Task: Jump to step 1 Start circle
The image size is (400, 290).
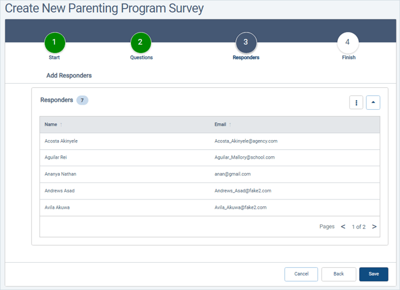Action: tap(55, 42)
